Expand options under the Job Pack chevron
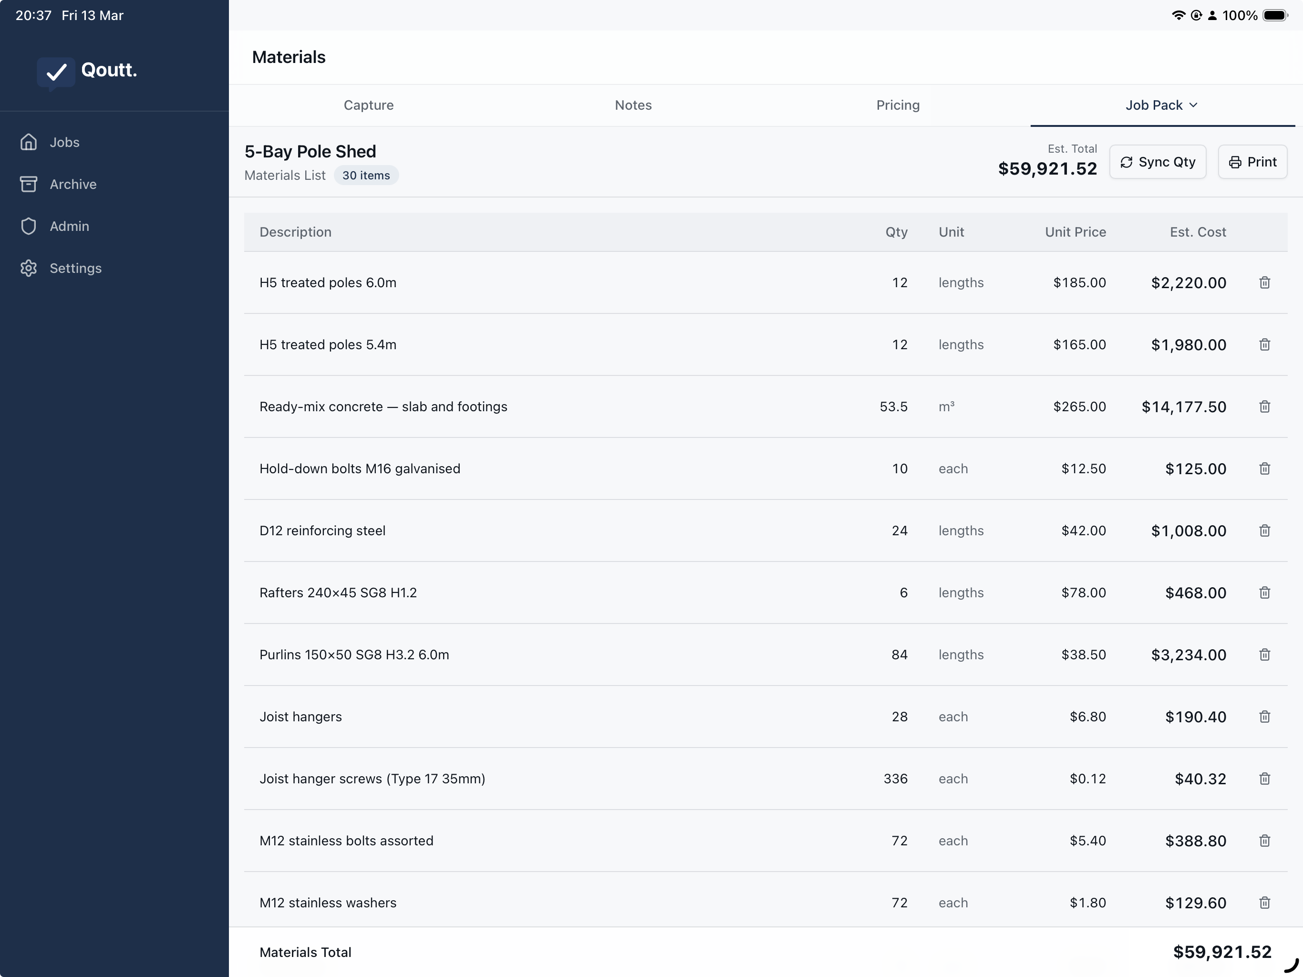1303x977 pixels. [1194, 105]
